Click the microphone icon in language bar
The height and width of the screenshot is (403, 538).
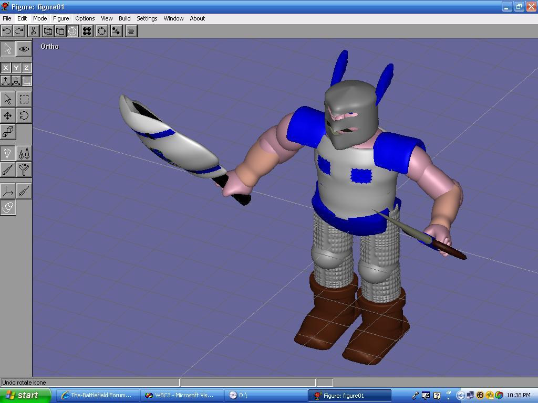[415, 396]
